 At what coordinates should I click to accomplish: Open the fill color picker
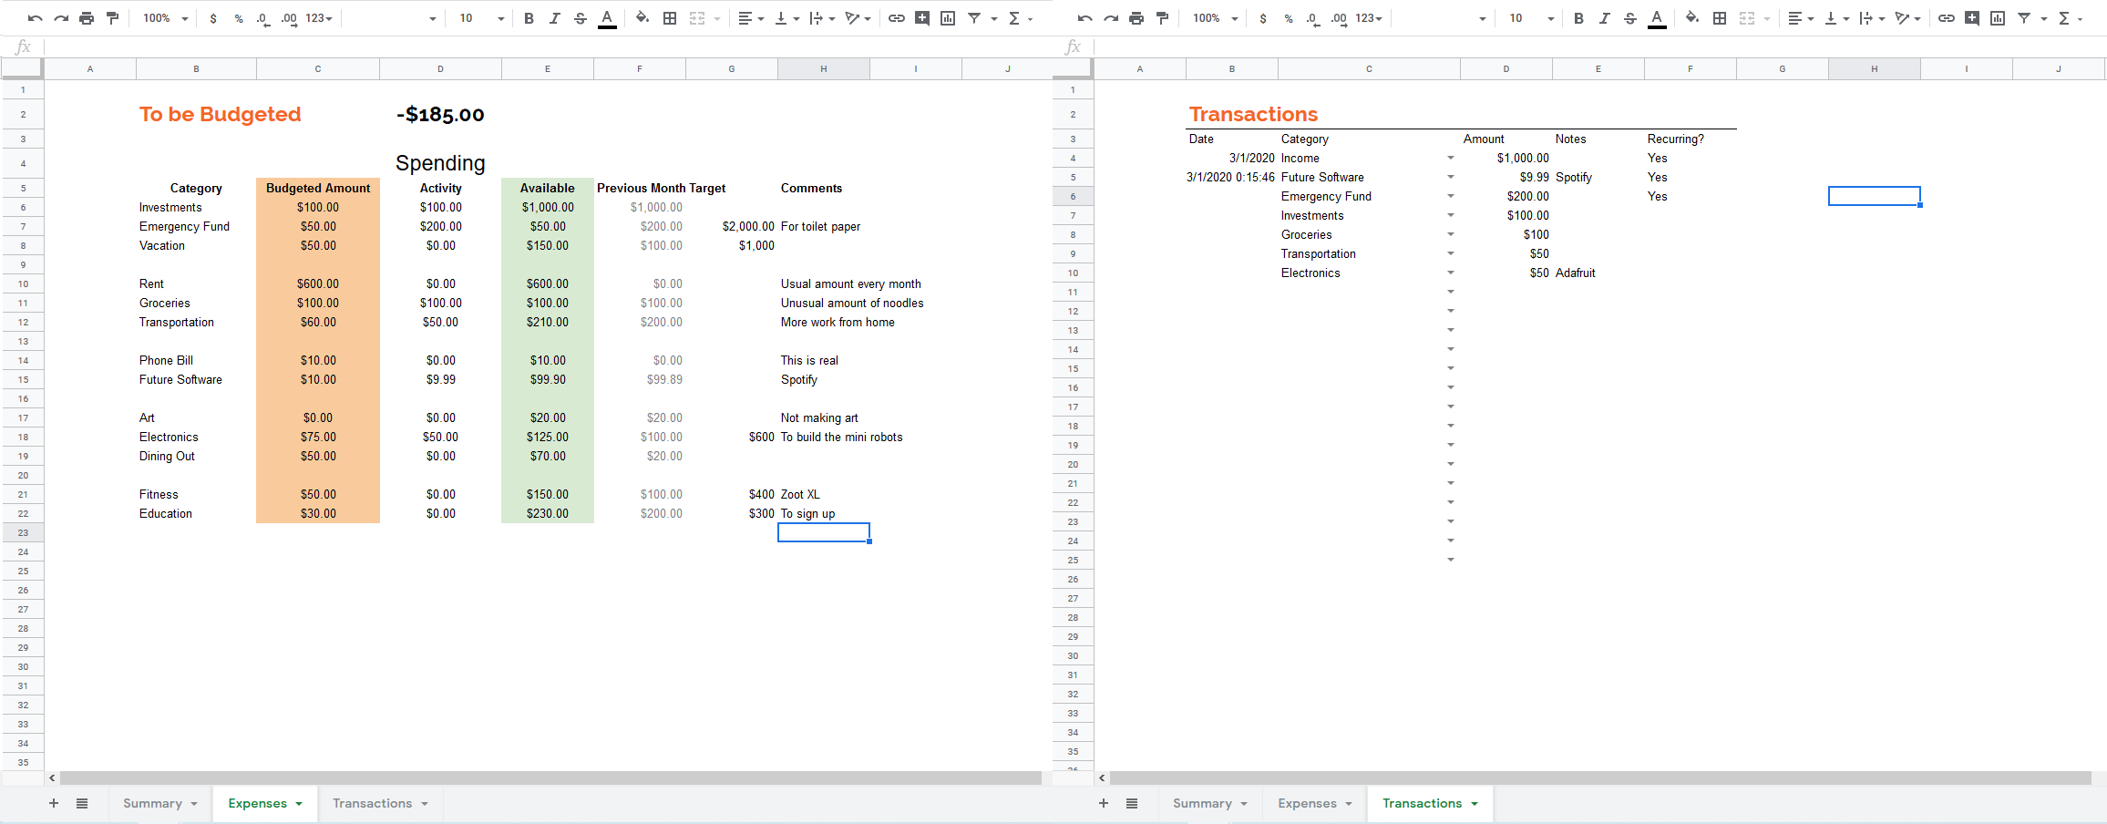642,17
